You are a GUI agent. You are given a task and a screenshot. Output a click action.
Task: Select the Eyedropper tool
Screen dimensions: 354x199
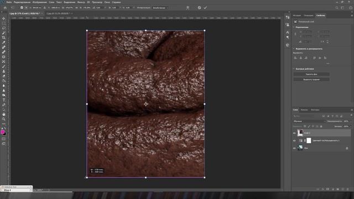coord(4,43)
